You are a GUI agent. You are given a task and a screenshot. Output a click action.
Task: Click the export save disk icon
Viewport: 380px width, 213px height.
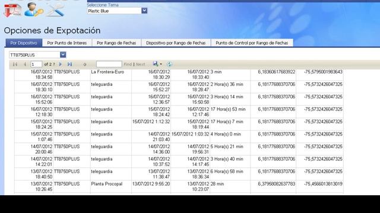pyautogui.click(x=156, y=64)
